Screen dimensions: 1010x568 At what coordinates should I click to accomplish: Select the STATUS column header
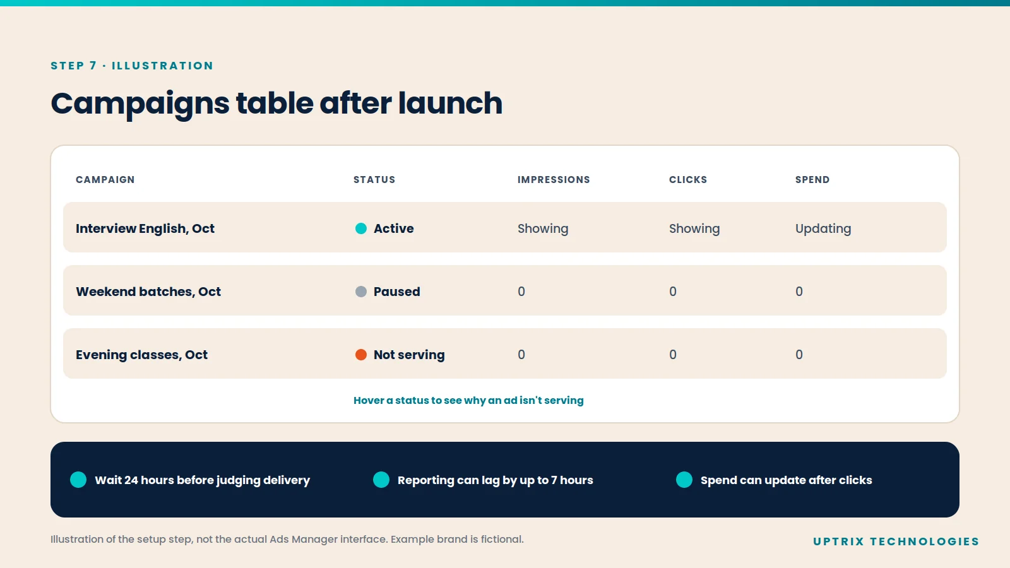[374, 180]
